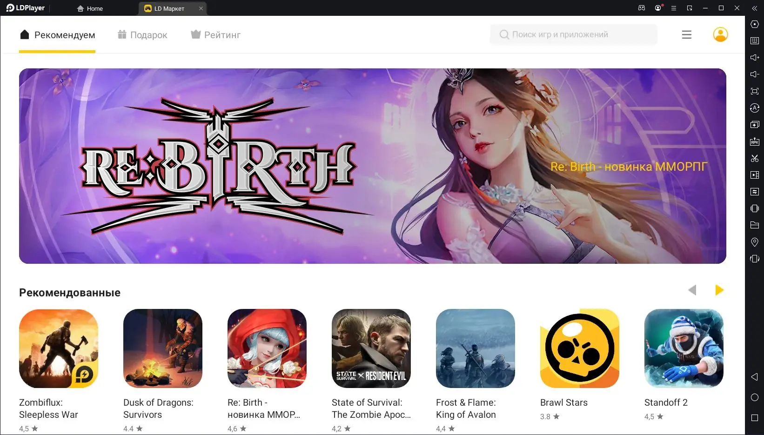The height and width of the screenshot is (435, 764).
Task: Open the hamburger menu in LD Market
Action: tap(687, 35)
